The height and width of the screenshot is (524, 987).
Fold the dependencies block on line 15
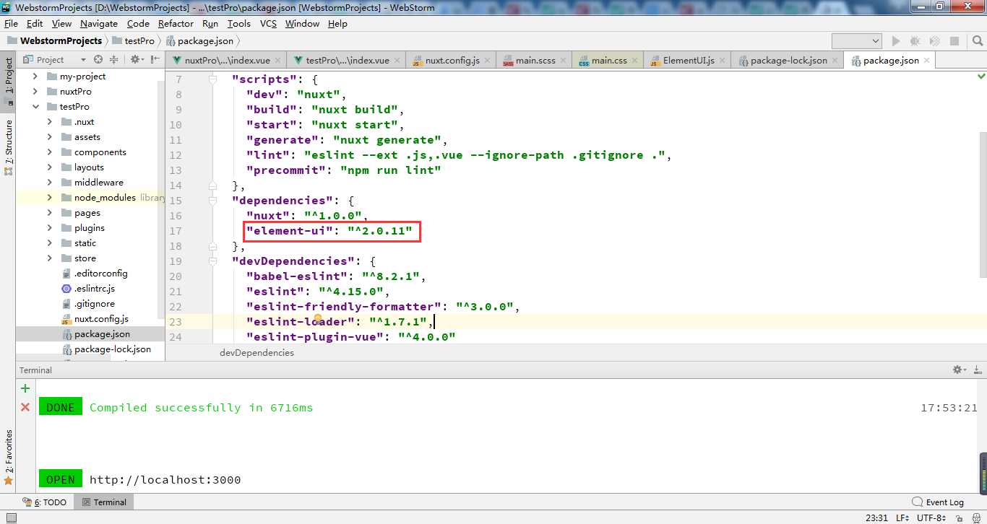click(x=213, y=201)
